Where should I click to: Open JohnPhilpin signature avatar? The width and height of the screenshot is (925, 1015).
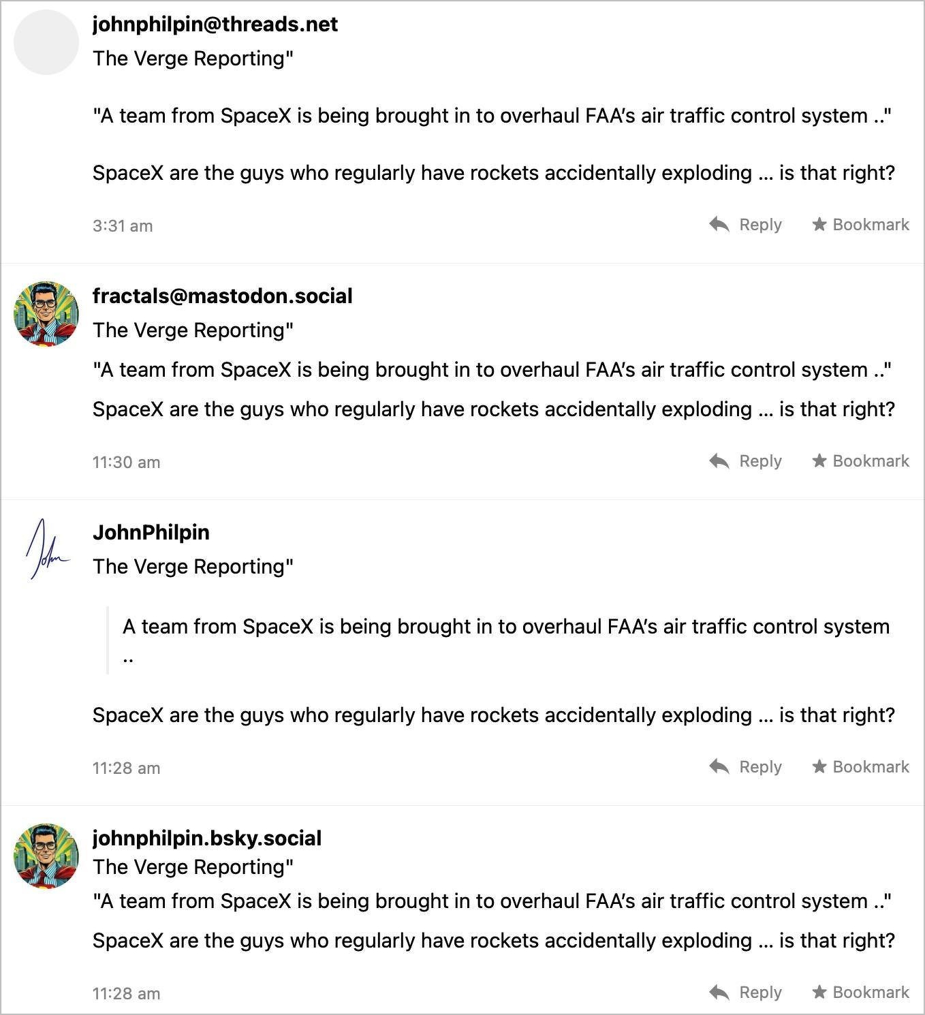[x=46, y=550]
